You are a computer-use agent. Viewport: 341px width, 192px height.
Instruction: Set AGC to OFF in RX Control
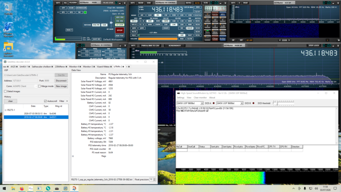(182, 35)
